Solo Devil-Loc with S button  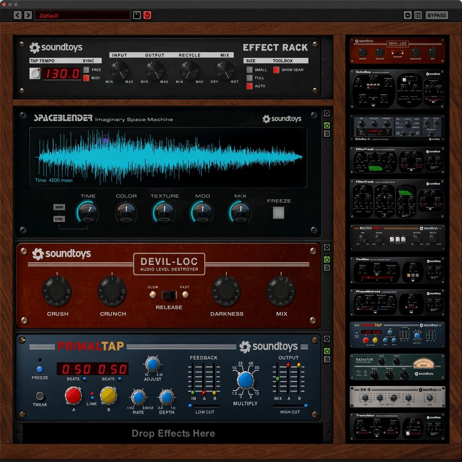click(327, 268)
